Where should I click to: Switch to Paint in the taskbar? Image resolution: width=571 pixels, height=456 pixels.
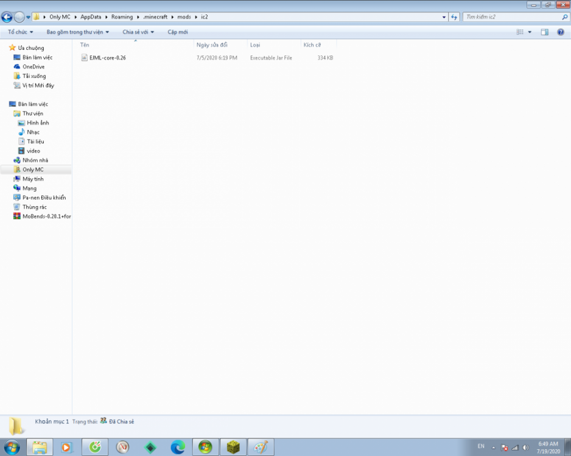[x=261, y=447]
